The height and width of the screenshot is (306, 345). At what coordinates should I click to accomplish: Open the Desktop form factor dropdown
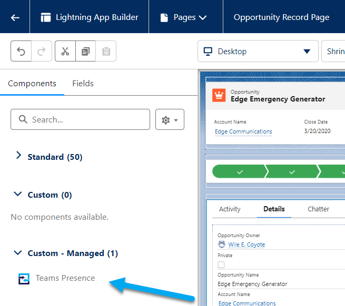[258, 51]
